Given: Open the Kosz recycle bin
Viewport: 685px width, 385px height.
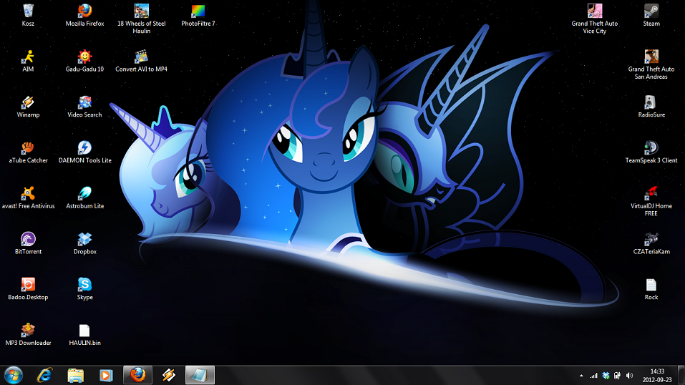Looking at the screenshot, I should 28,11.
